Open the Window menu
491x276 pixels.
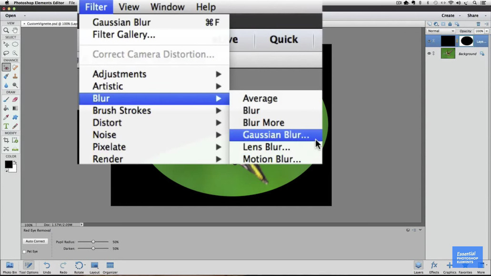pos(167,7)
